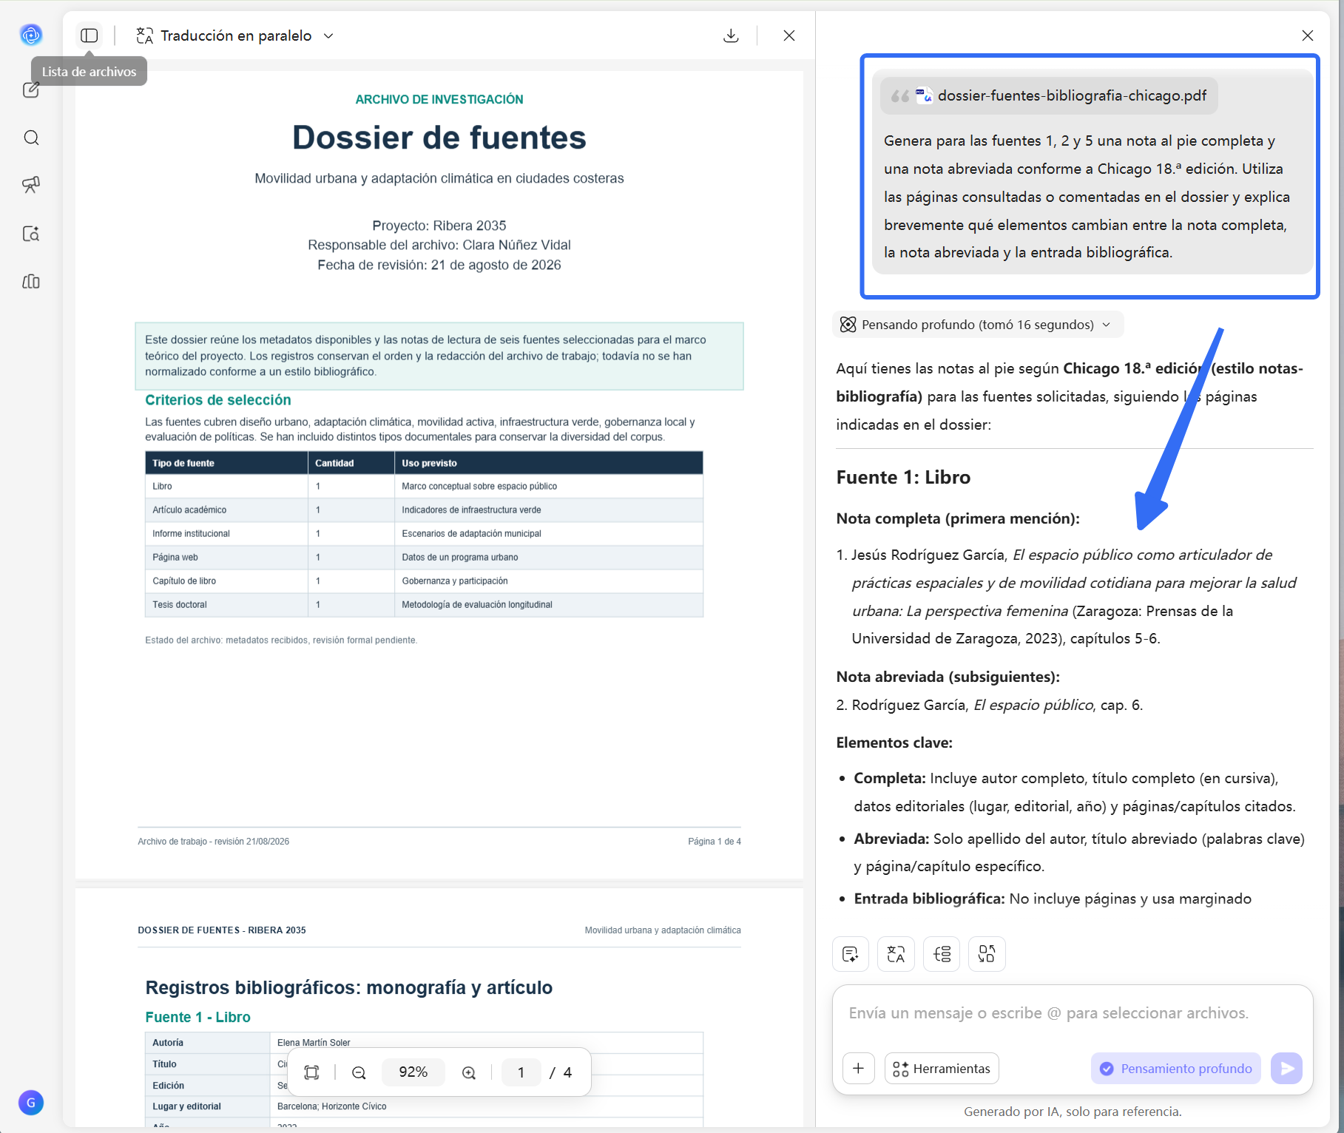This screenshot has width=1344, height=1133.
Task: Click the Fuente 1: Libro heading in chat
Action: 903,477
